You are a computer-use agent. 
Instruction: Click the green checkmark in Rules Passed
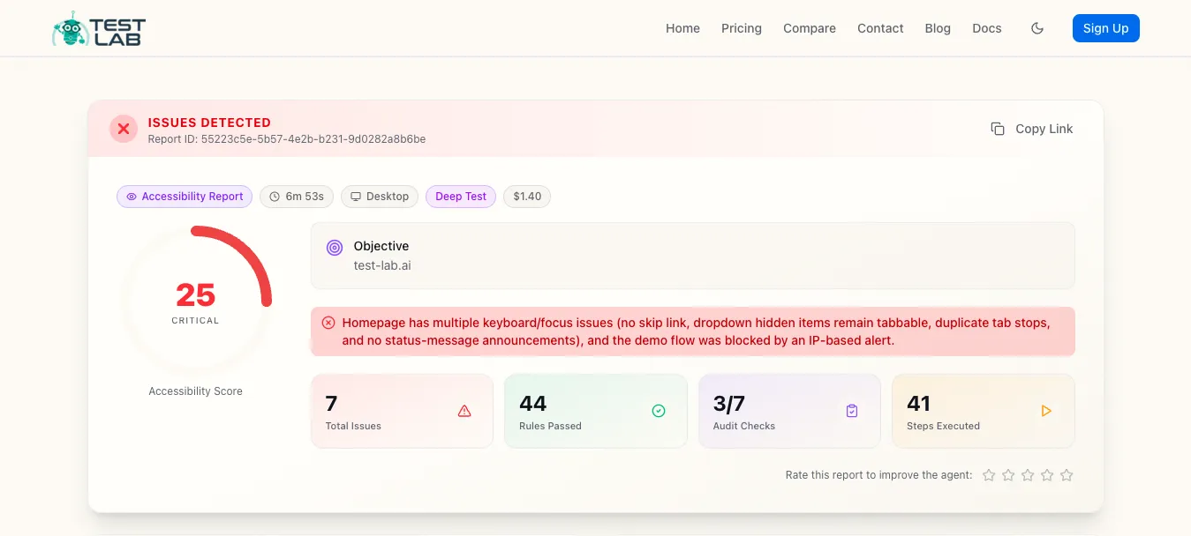(658, 411)
